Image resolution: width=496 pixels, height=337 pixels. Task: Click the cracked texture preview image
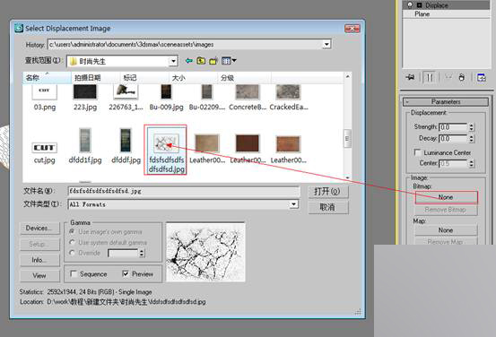pyautogui.click(x=205, y=252)
